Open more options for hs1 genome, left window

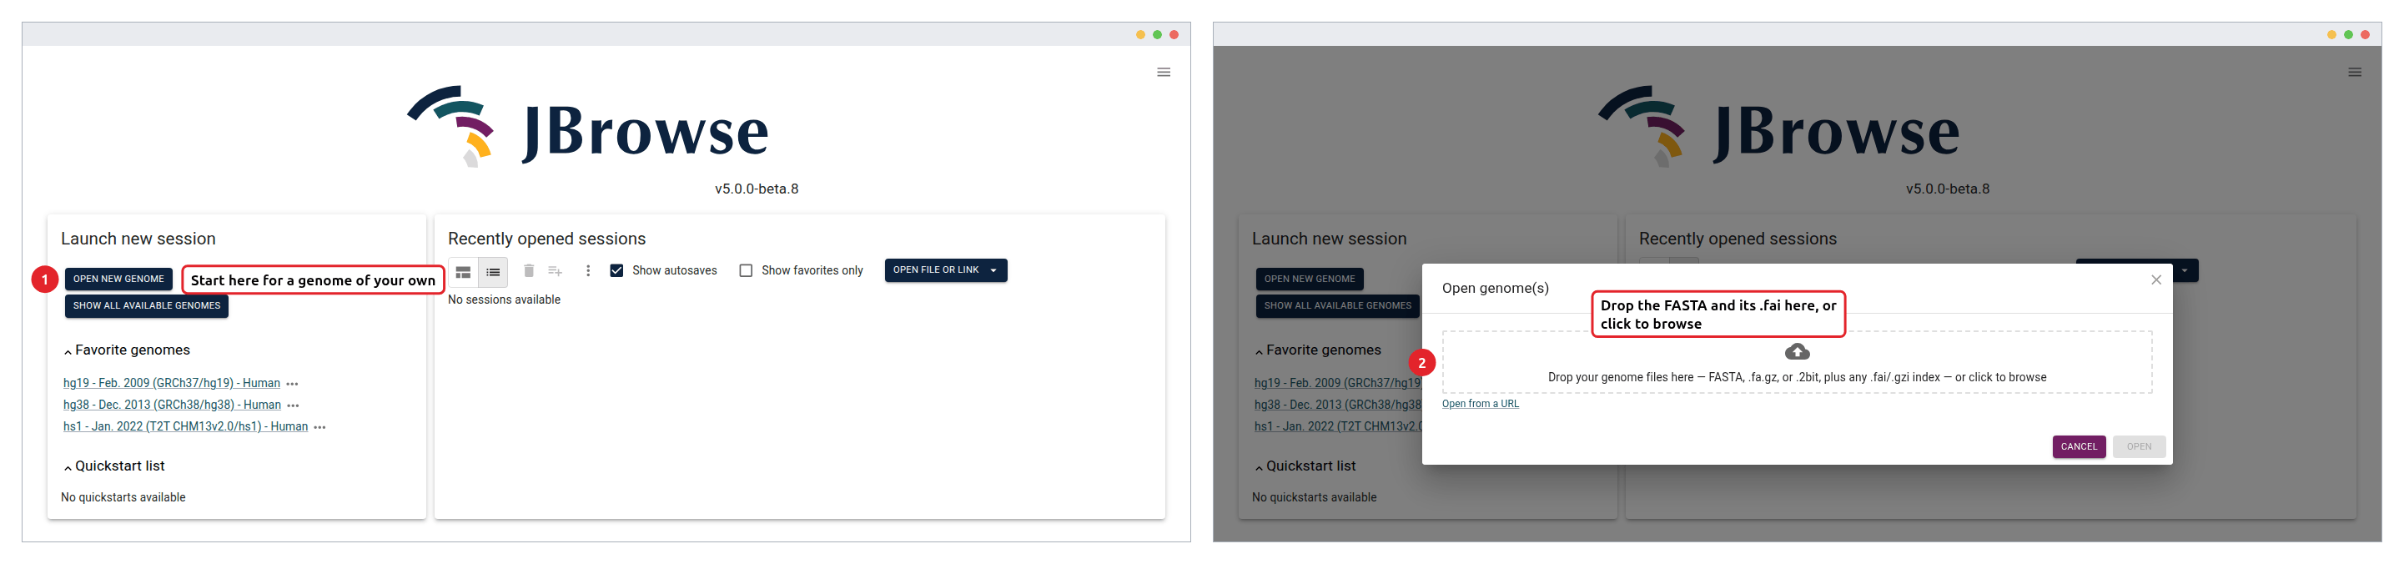point(320,426)
